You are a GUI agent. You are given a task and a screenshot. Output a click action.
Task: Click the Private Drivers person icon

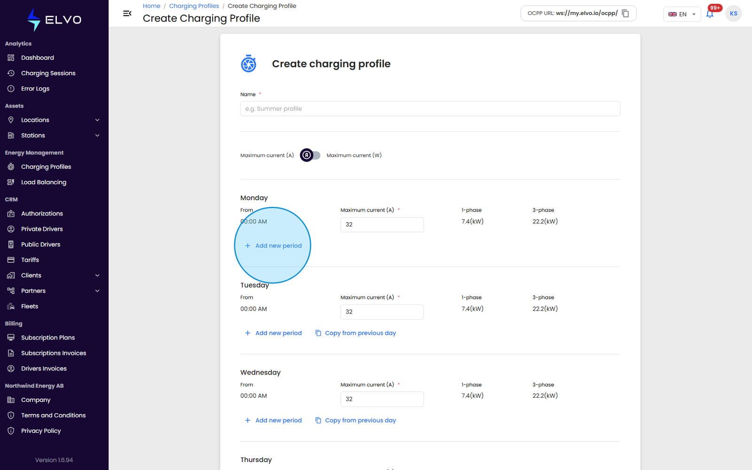(x=11, y=229)
